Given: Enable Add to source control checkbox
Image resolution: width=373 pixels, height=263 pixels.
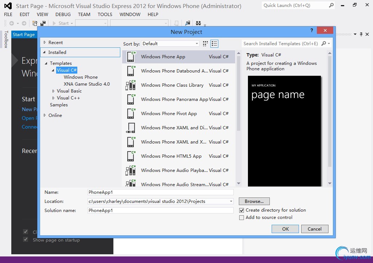Looking at the screenshot, I should [x=241, y=217].
